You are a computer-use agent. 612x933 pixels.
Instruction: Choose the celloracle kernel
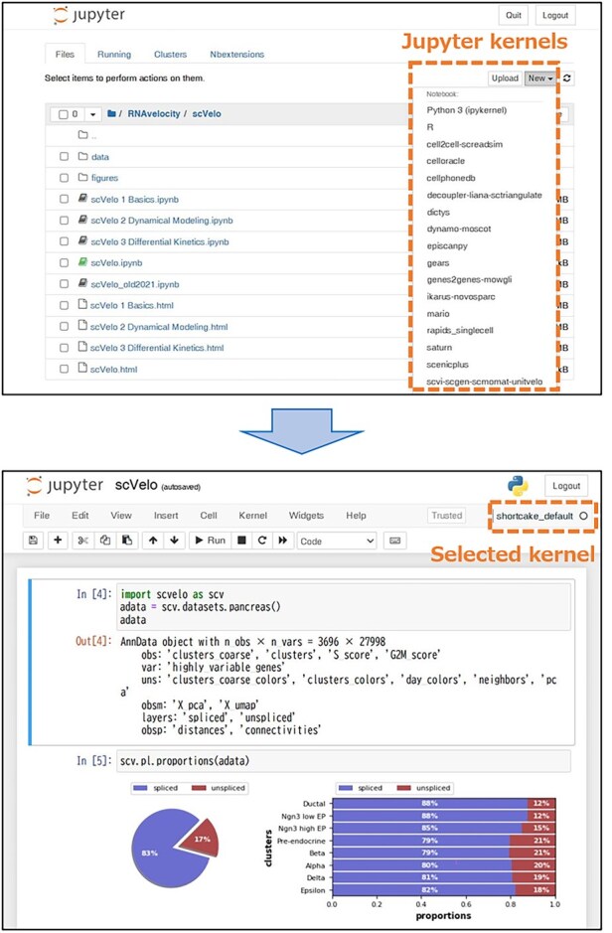pyautogui.click(x=445, y=161)
